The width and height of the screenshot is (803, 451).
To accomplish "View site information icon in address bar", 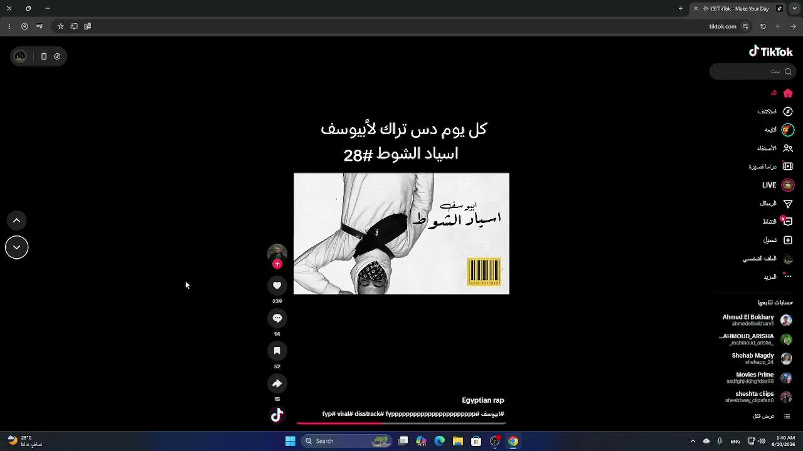I will [745, 26].
